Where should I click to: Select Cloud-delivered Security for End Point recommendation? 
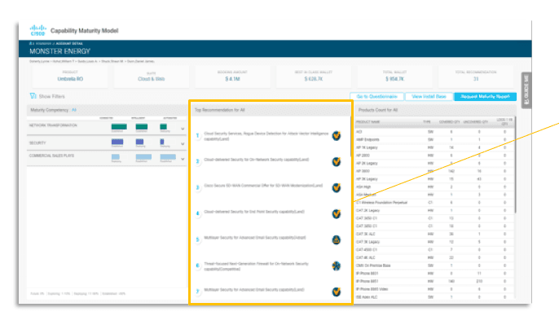254,212
